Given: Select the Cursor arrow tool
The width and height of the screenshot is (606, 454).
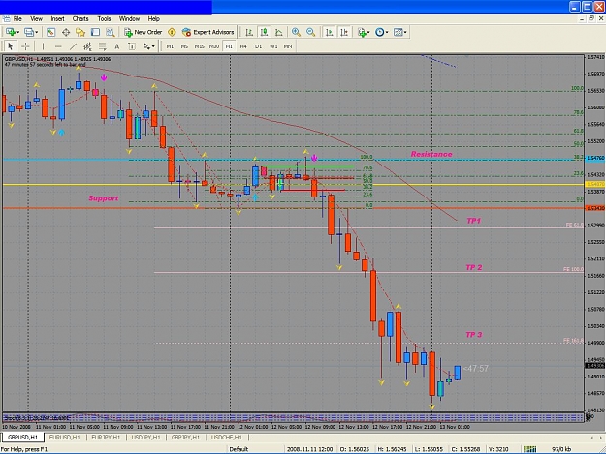Looking at the screenshot, I should [11, 46].
